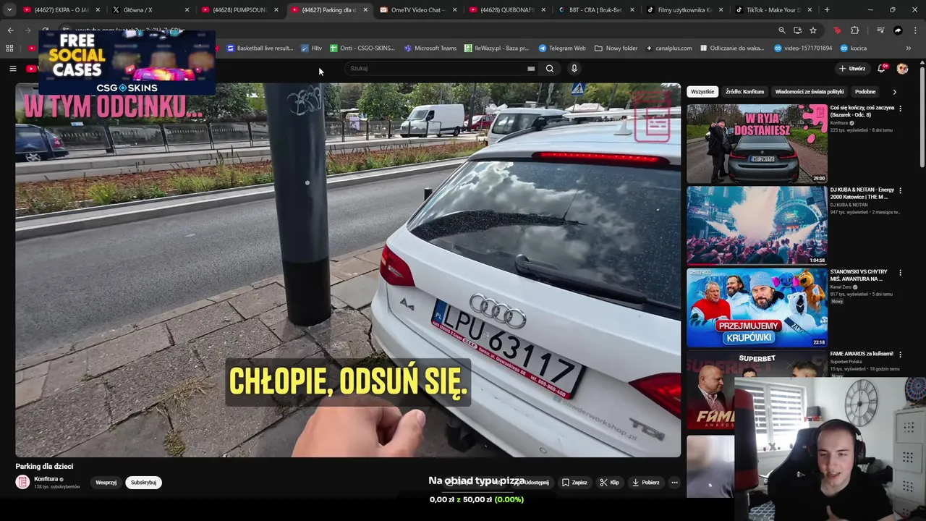The height and width of the screenshot is (521, 926).
Task: Open PRZEJMUJEMY KRUPÓWKI video thumbnail
Action: coord(757,308)
